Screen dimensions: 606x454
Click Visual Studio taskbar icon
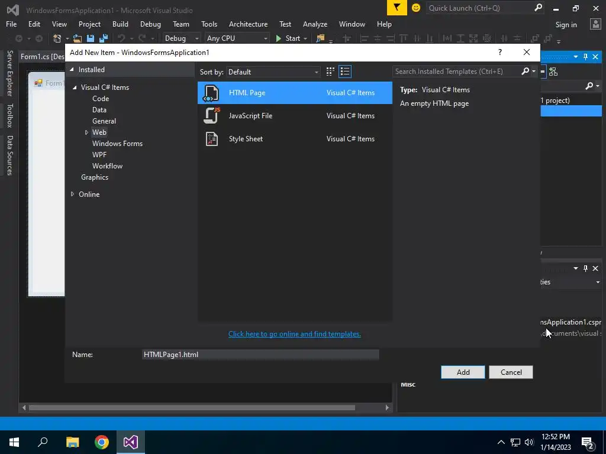pyautogui.click(x=131, y=442)
